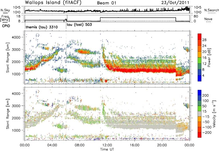Click the 'Beam 01' label
Viewport: 219px width, 151px height.
tap(107, 3)
